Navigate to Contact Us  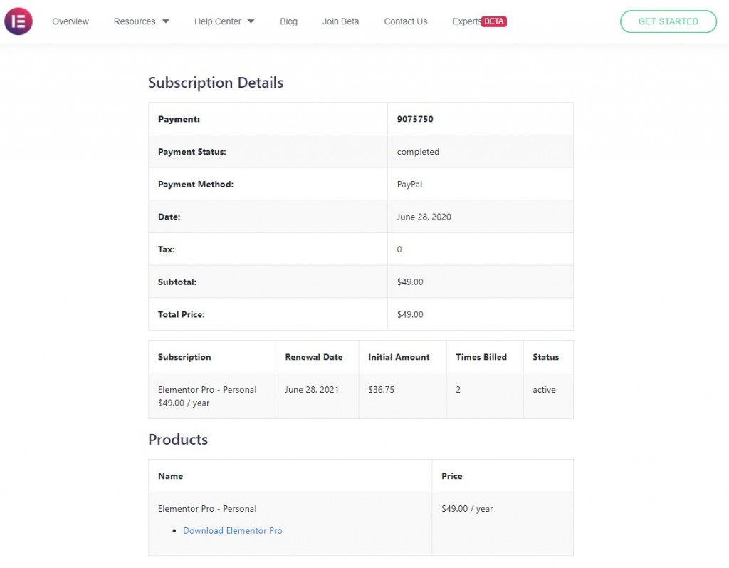[x=406, y=21]
